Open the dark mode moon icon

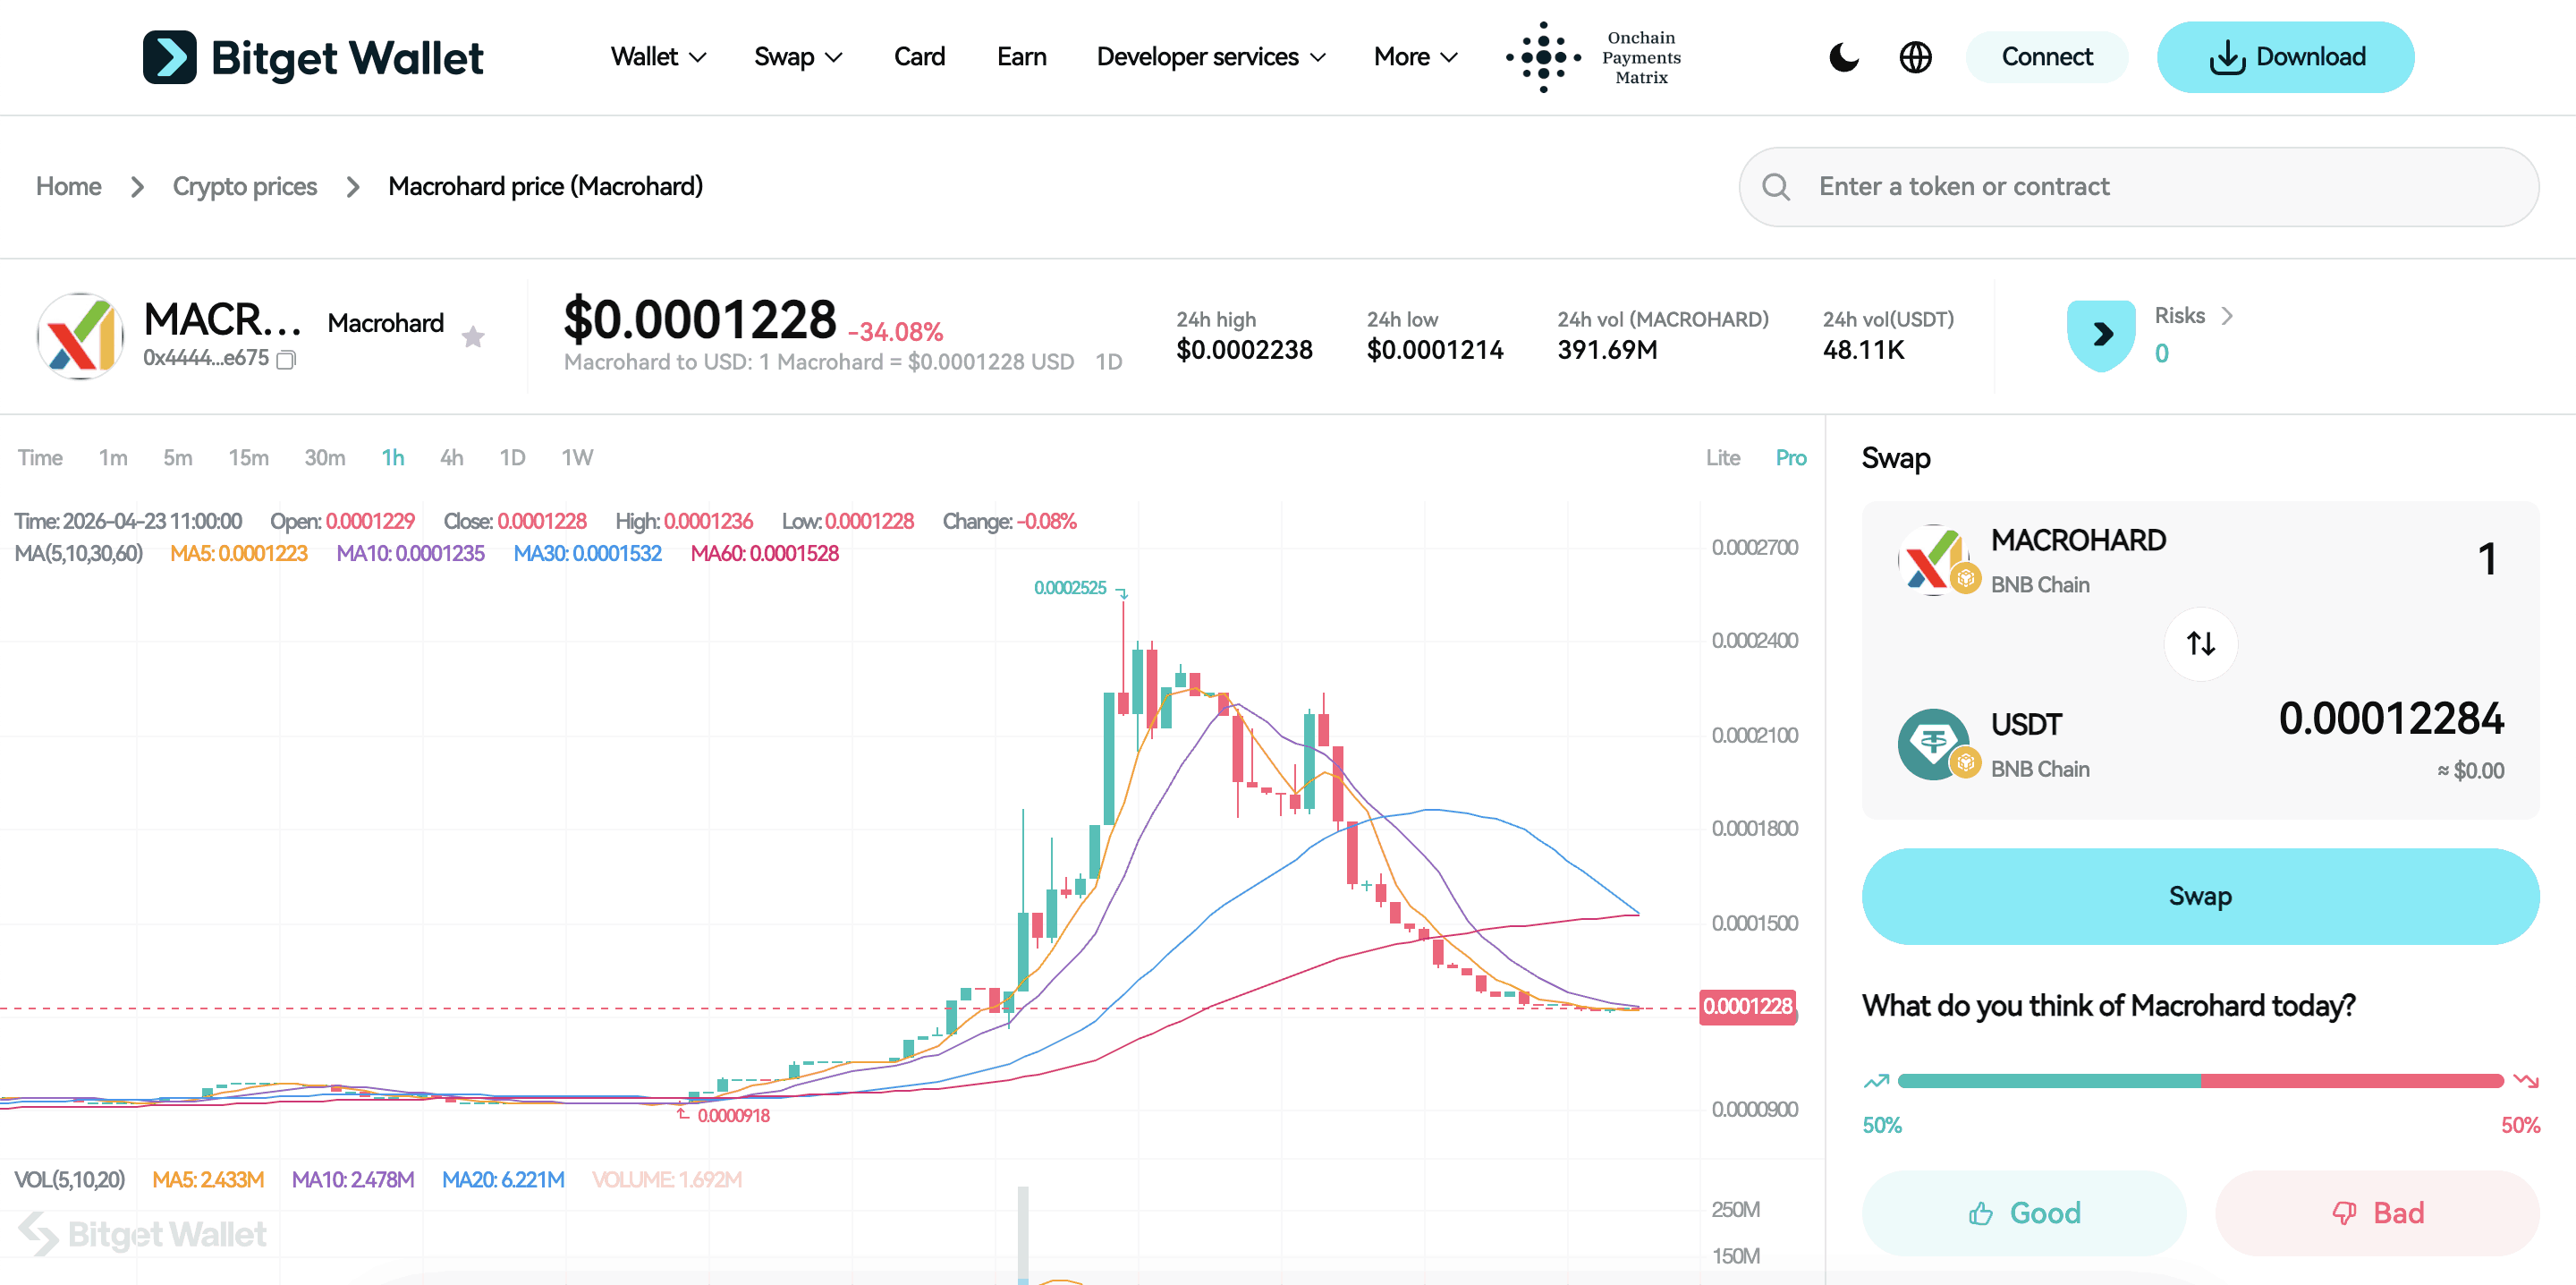(1843, 57)
